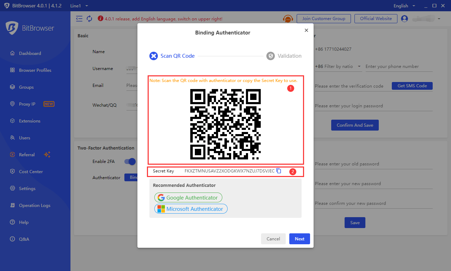Open the +86 country code dropdown
The height and width of the screenshot is (271, 451).
[338, 66]
